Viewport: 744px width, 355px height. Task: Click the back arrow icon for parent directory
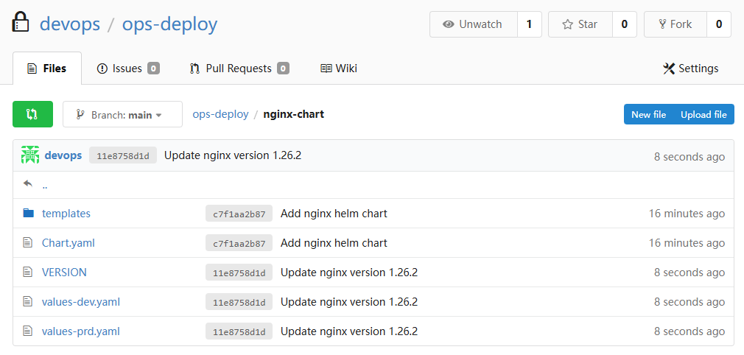(x=28, y=184)
